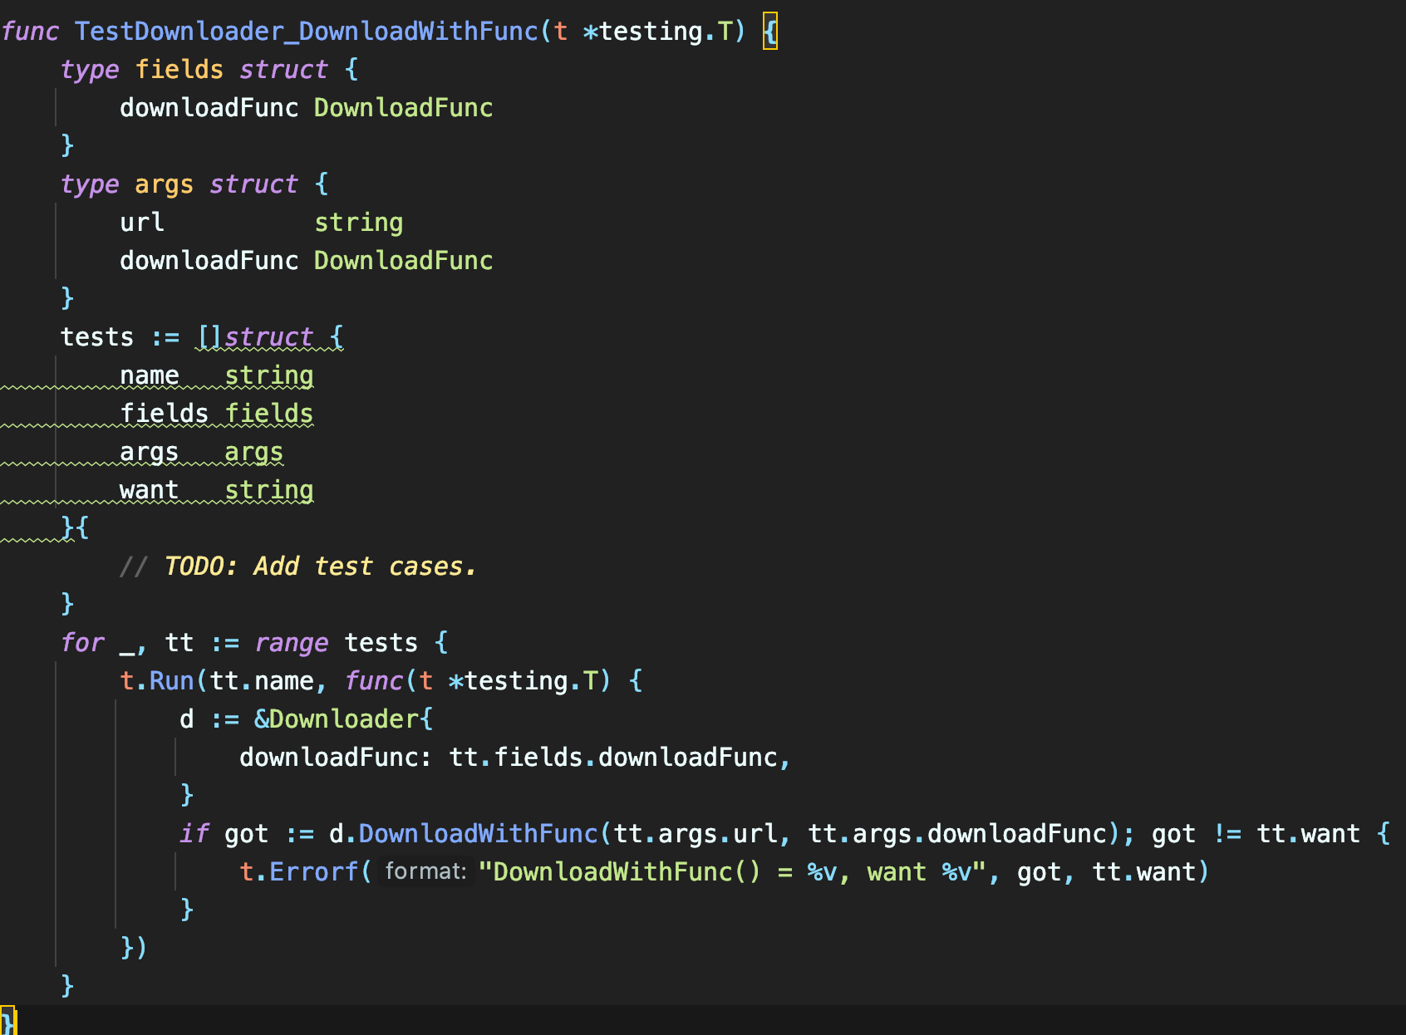
Task: Click the "&Downloader" struct literal
Action: click(337, 719)
